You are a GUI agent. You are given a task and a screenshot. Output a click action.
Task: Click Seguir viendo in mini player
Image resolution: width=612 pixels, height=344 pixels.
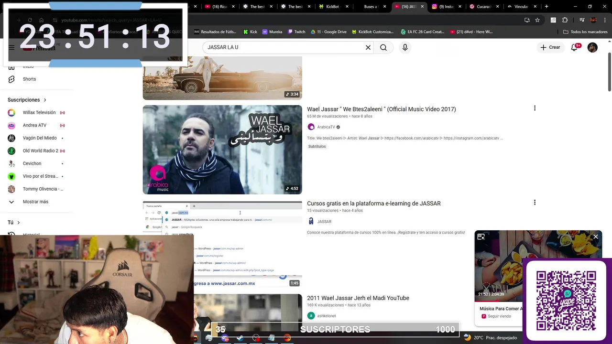coord(499,316)
